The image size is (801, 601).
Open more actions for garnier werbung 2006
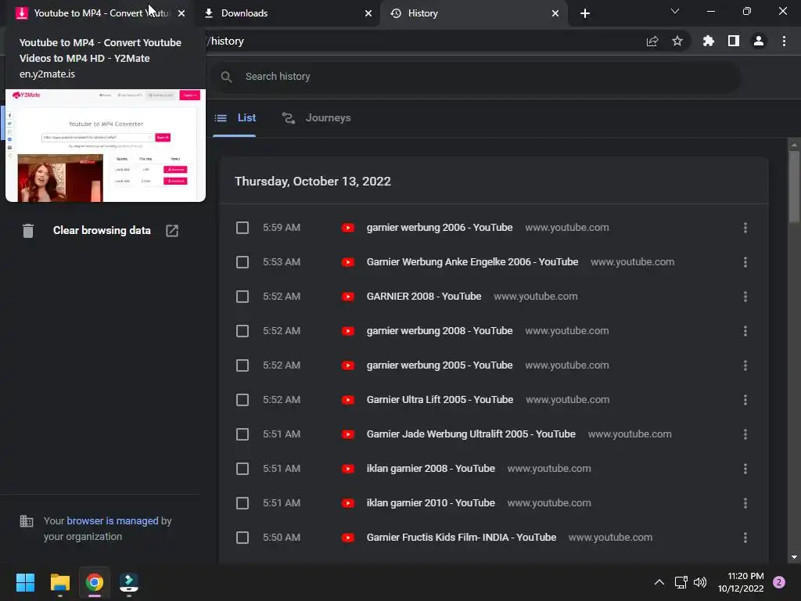click(x=745, y=228)
